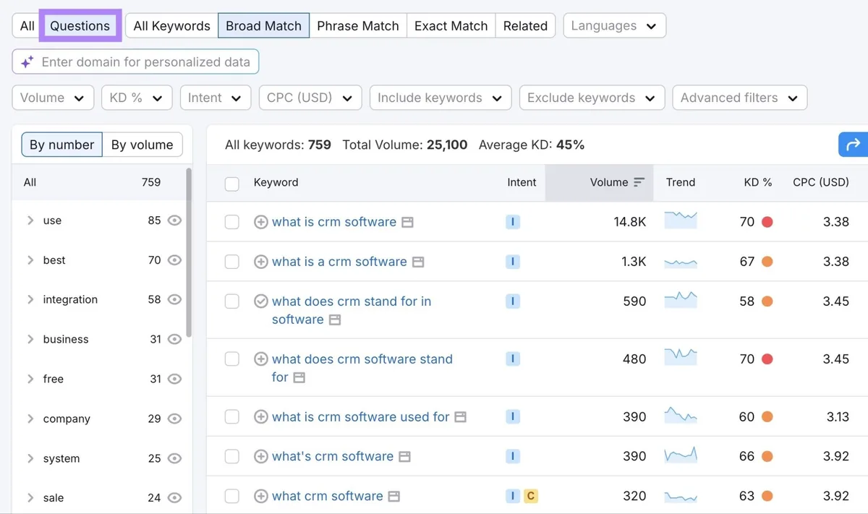
Task: Open 'what is crm software used for' link
Action: pyautogui.click(x=361, y=417)
